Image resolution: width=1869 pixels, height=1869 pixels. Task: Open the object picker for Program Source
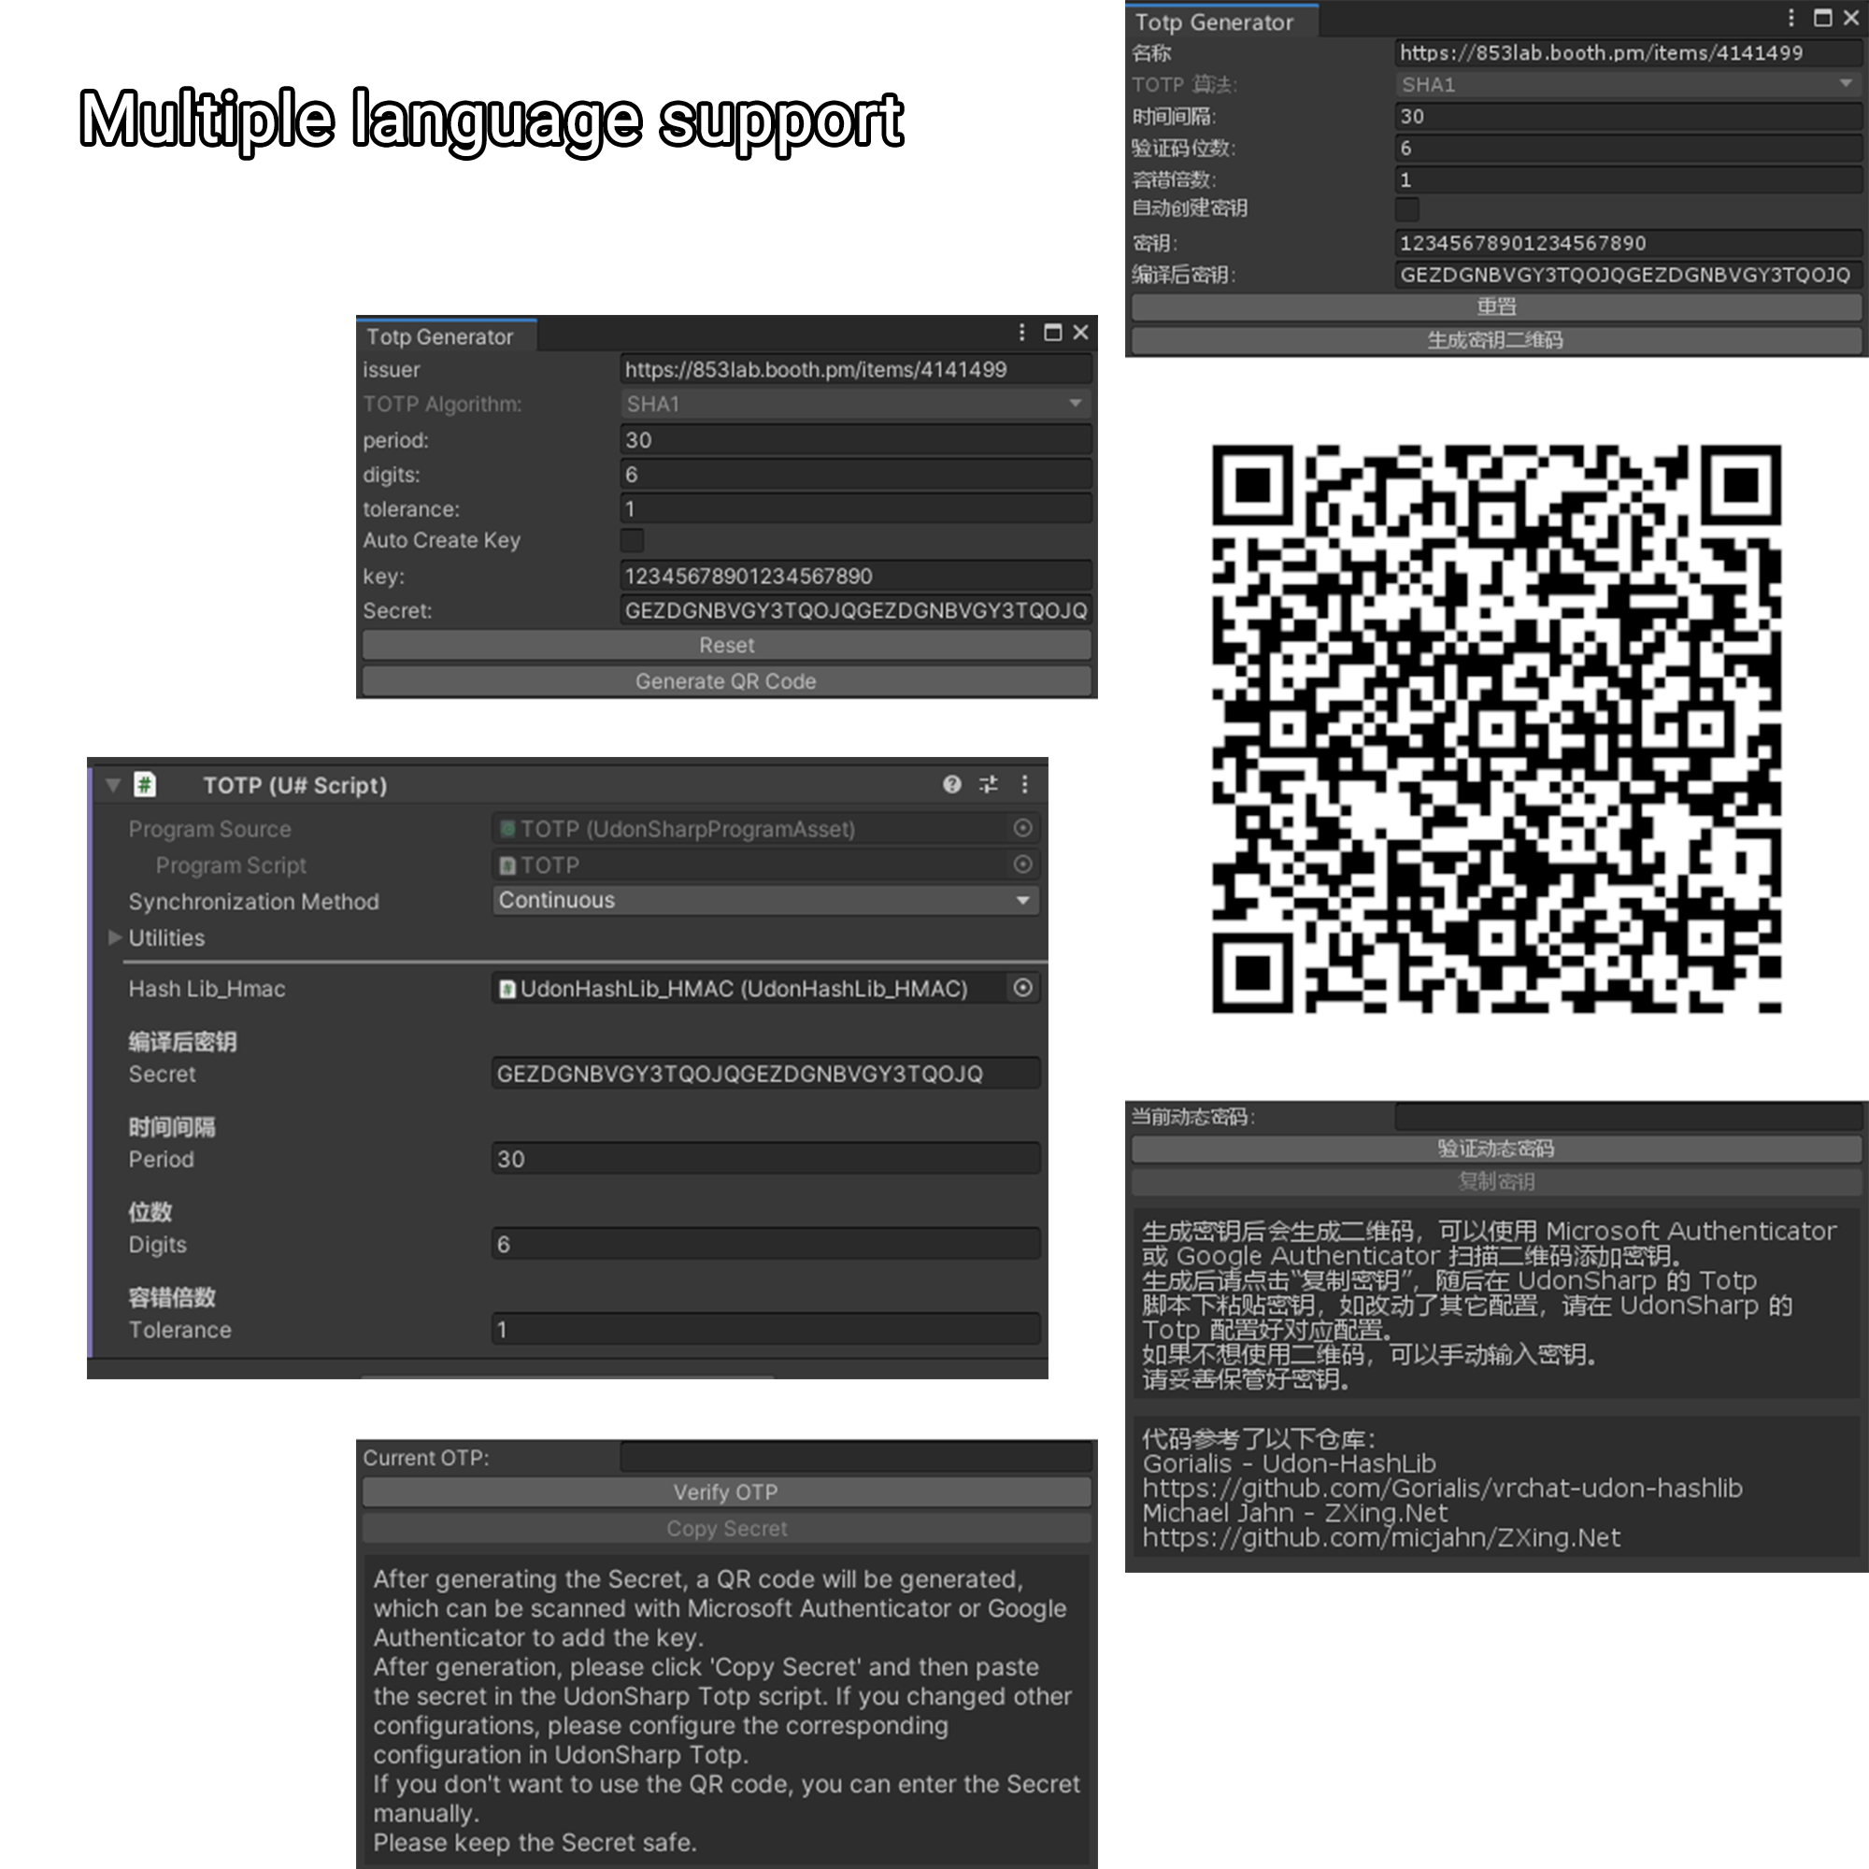point(1022,828)
